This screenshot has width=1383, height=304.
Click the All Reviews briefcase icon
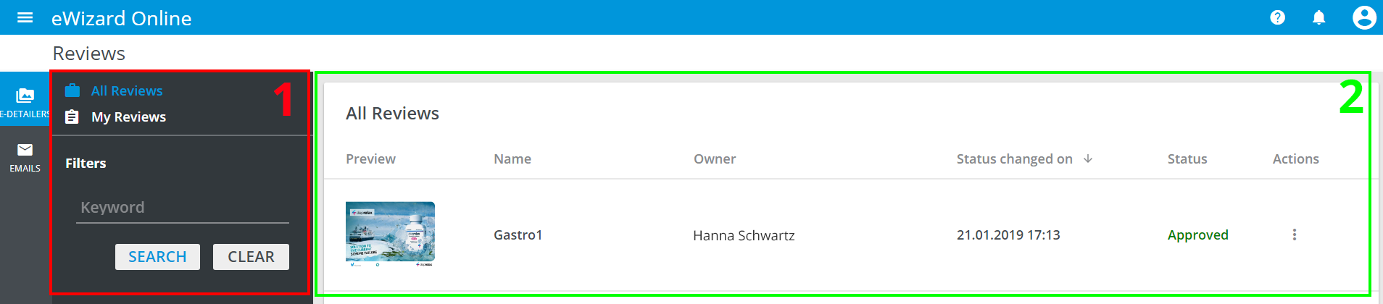point(72,90)
